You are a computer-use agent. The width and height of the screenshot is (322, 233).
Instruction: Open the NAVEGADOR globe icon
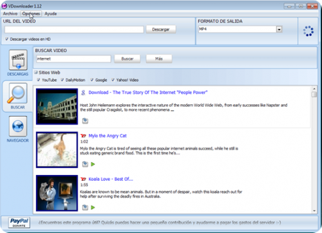pyautogui.click(x=18, y=126)
